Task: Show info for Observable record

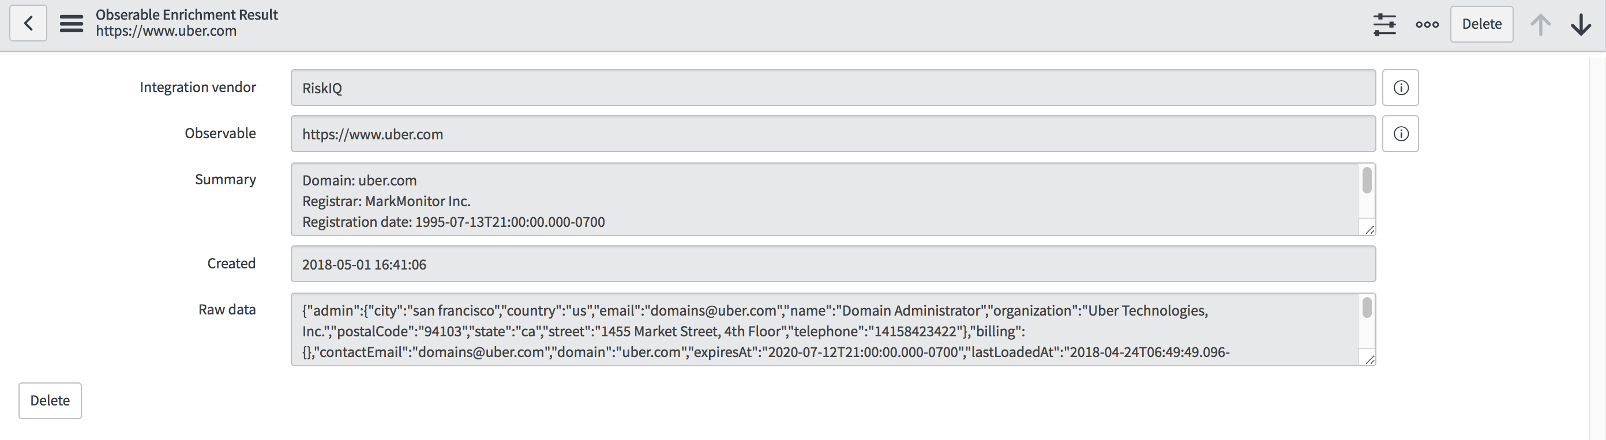Action: 1400,134
